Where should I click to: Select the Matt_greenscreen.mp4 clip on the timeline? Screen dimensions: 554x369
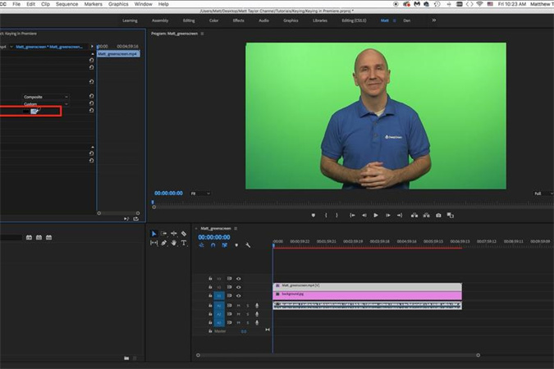click(x=367, y=286)
